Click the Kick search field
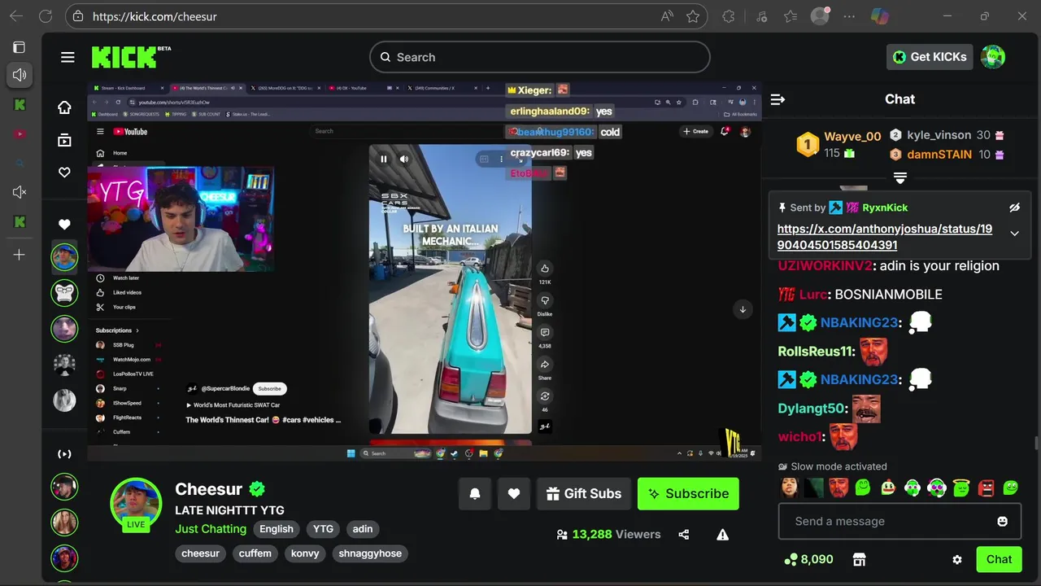The width and height of the screenshot is (1041, 586). [540, 57]
